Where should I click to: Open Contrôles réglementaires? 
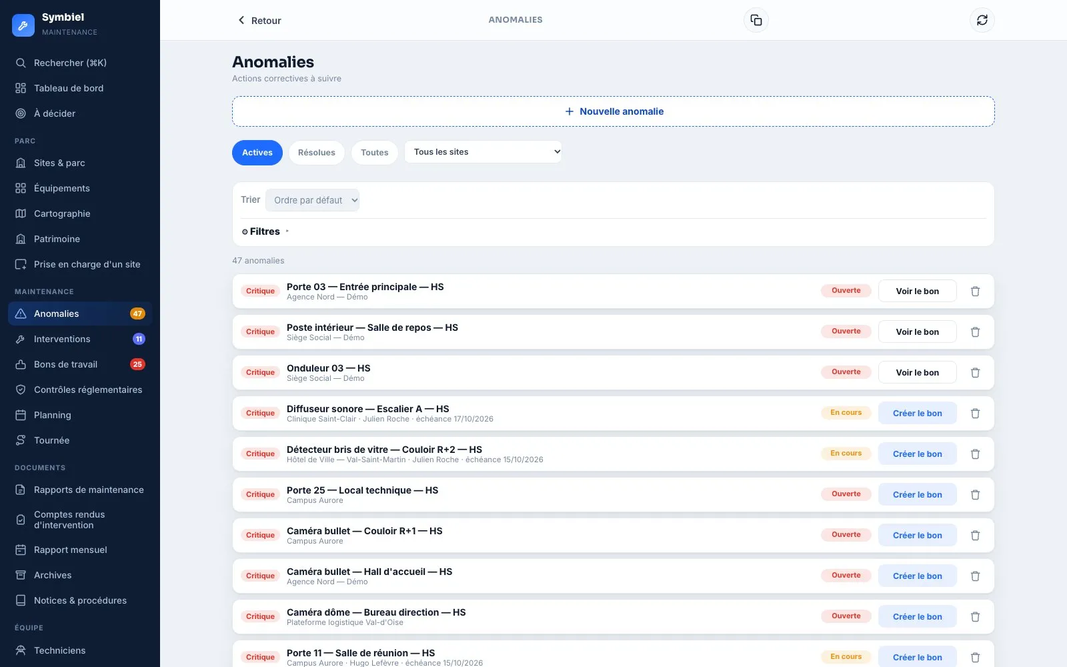pyautogui.click(x=80, y=390)
